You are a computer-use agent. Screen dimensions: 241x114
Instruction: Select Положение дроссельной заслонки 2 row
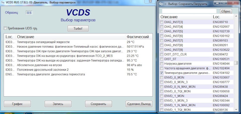78,69
